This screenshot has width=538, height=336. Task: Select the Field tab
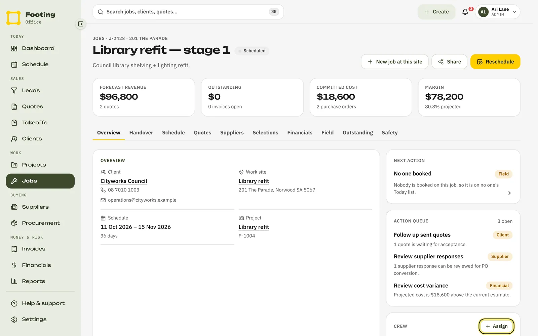pyautogui.click(x=328, y=133)
